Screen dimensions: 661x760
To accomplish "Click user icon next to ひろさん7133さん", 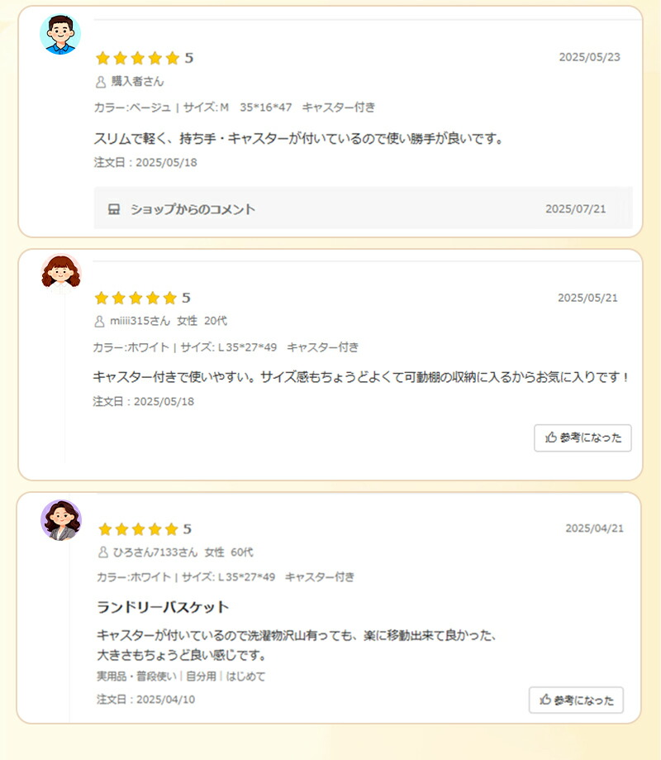I will 103,552.
